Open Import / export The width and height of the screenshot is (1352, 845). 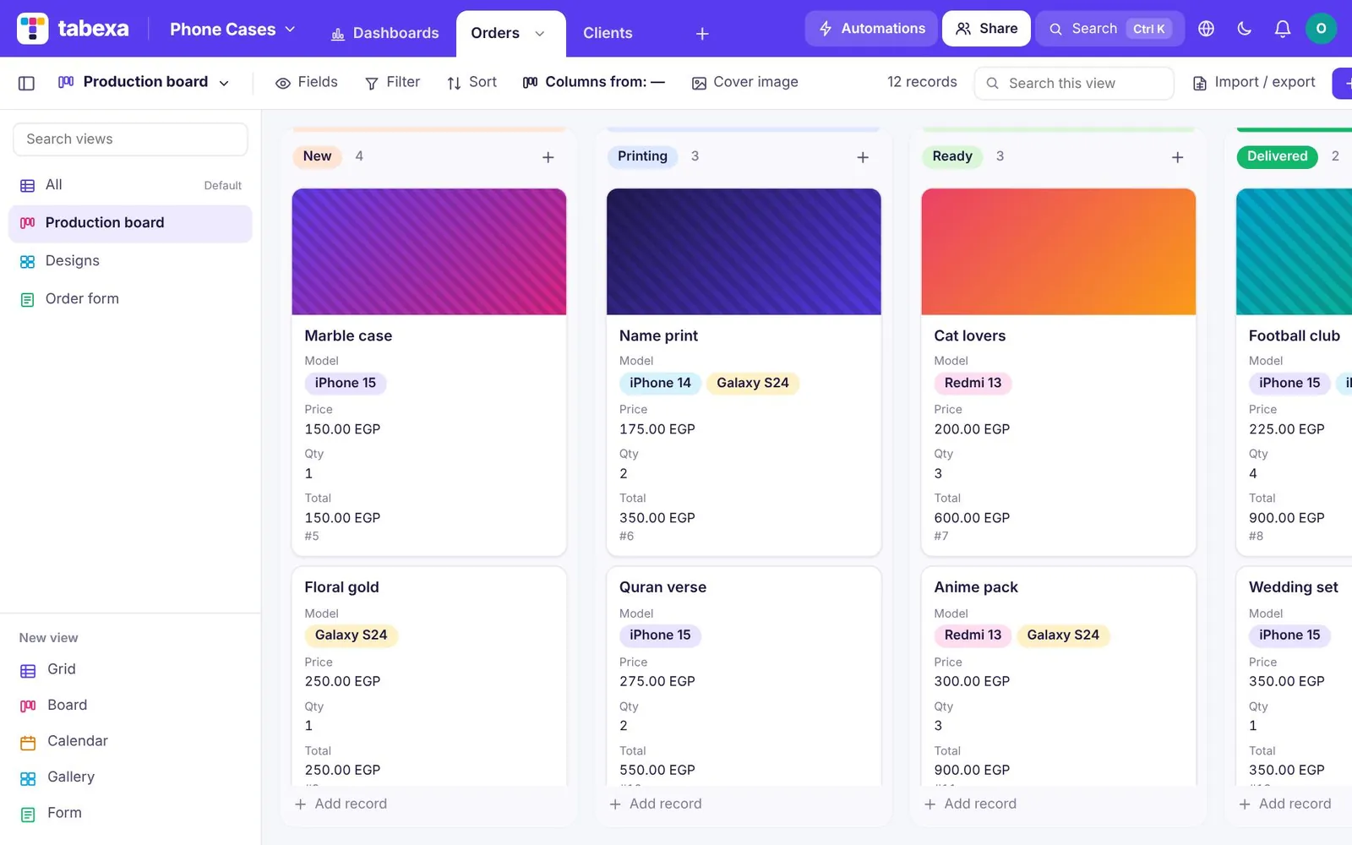[x=1254, y=82]
